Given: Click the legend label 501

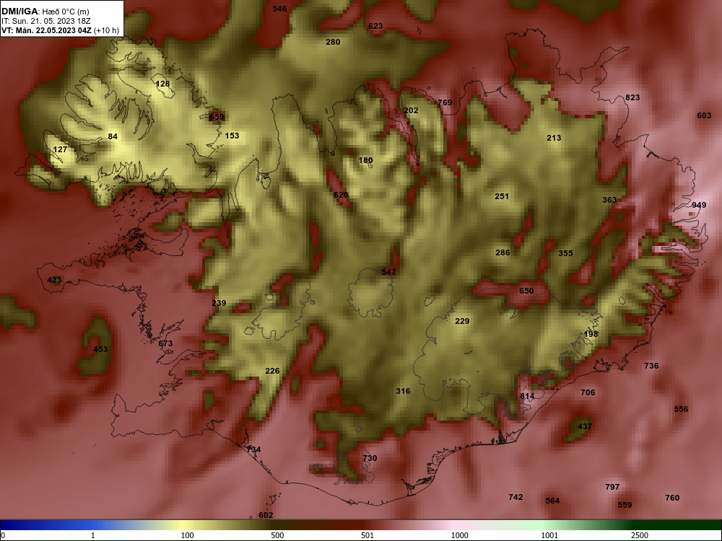Looking at the screenshot, I should 367,535.
